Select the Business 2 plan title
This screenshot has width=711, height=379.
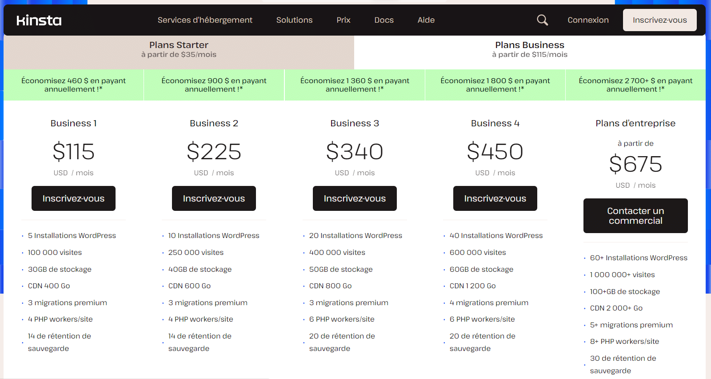(214, 123)
